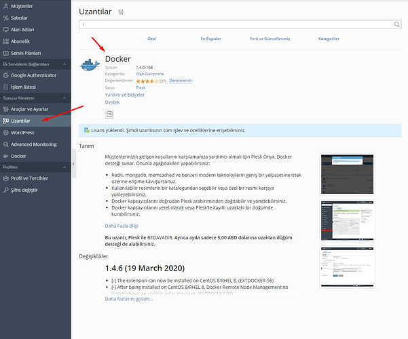This screenshot has height=339, width=408.
Task: Switch to the Kategoriler tab
Action: [329, 39]
